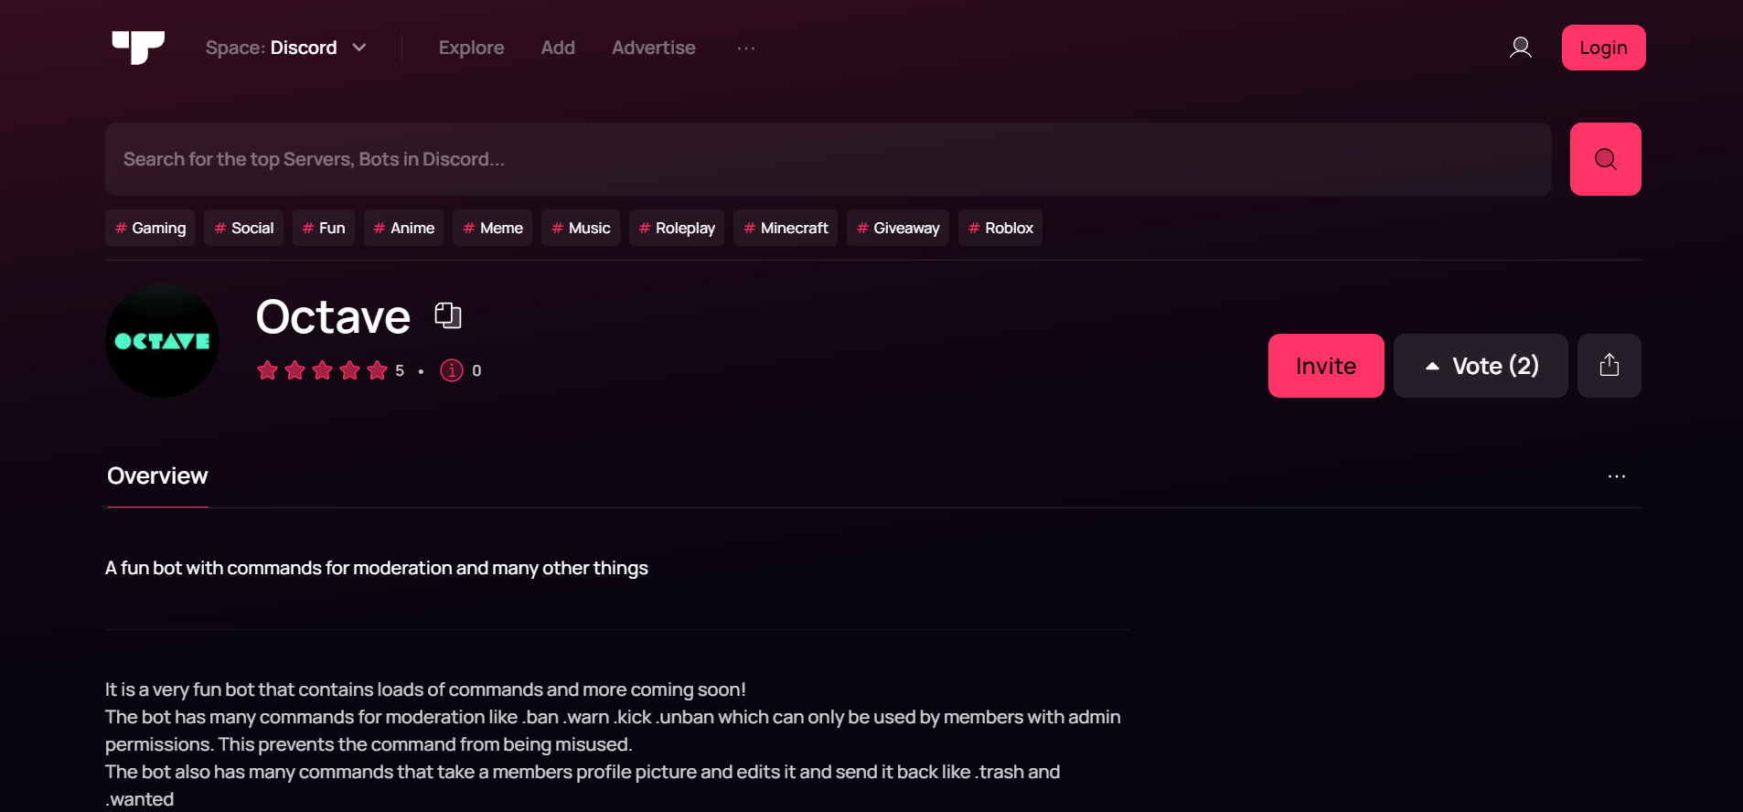Copy the bot ID using the copy icon beside Octave
Viewport: 1743px width, 812px height.
[x=447, y=315]
